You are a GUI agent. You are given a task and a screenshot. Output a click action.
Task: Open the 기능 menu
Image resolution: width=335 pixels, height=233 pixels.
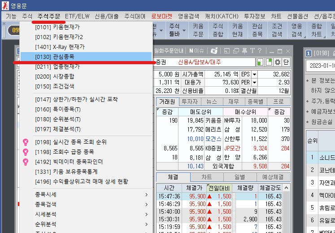(11, 16)
